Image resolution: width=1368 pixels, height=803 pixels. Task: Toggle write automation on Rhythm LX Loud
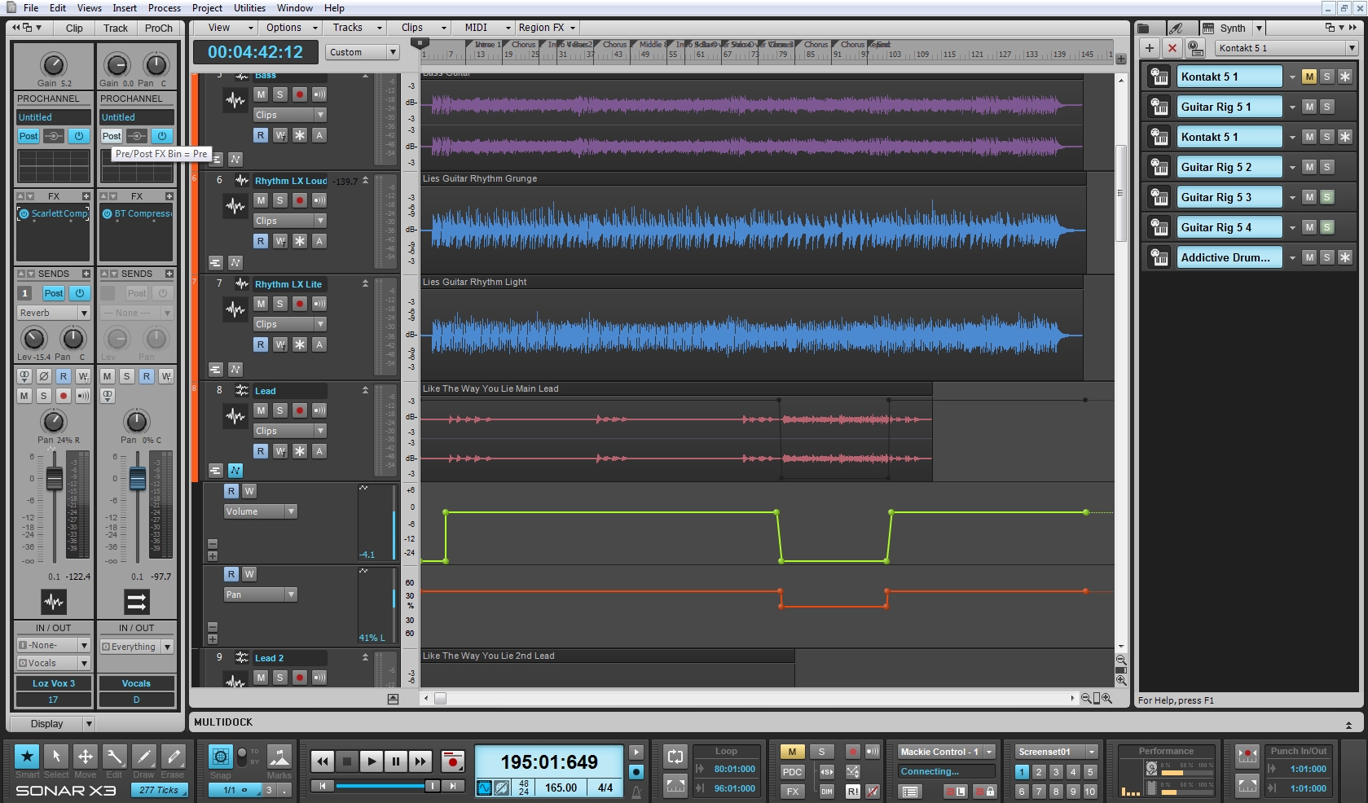coord(280,241)
